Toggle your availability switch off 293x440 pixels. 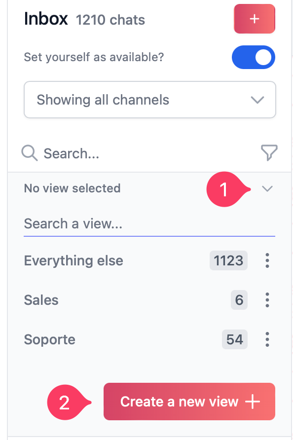(254, 57)
